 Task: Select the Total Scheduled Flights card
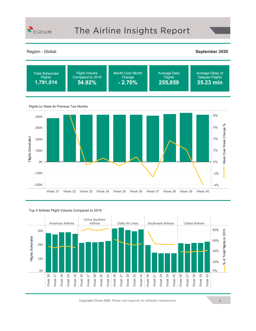coord(46,78)
